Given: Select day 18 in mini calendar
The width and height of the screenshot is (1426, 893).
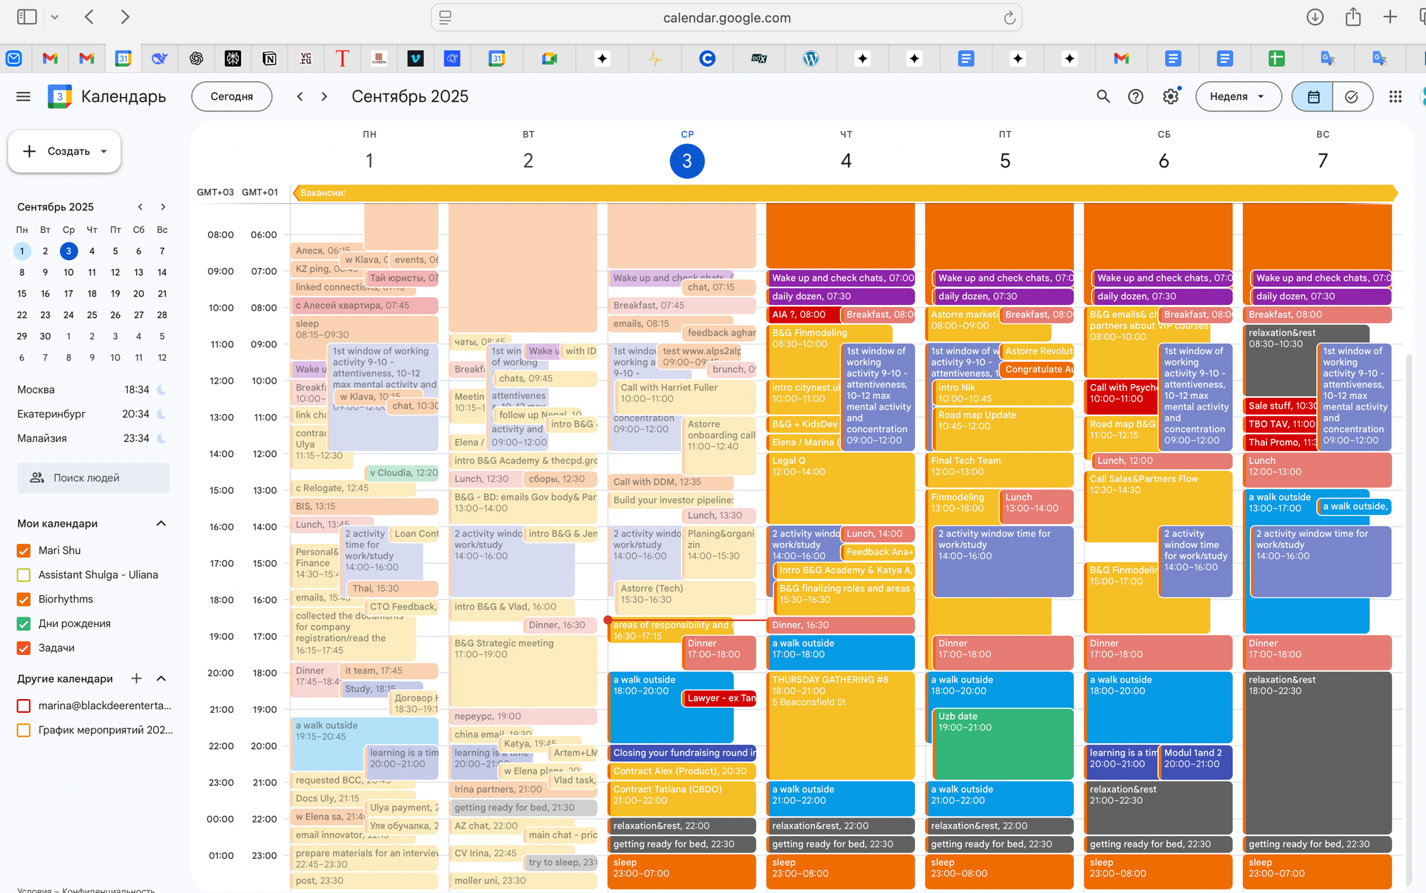Looking at the screenshot, I should 92,294.
